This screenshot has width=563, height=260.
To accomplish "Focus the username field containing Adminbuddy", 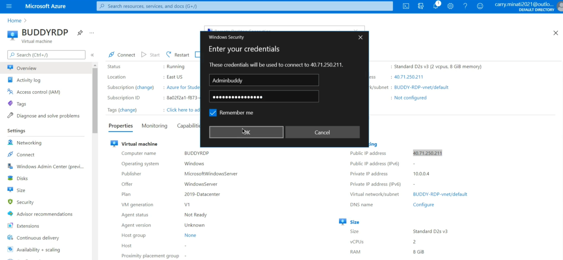I will click(x=264, y=80).
